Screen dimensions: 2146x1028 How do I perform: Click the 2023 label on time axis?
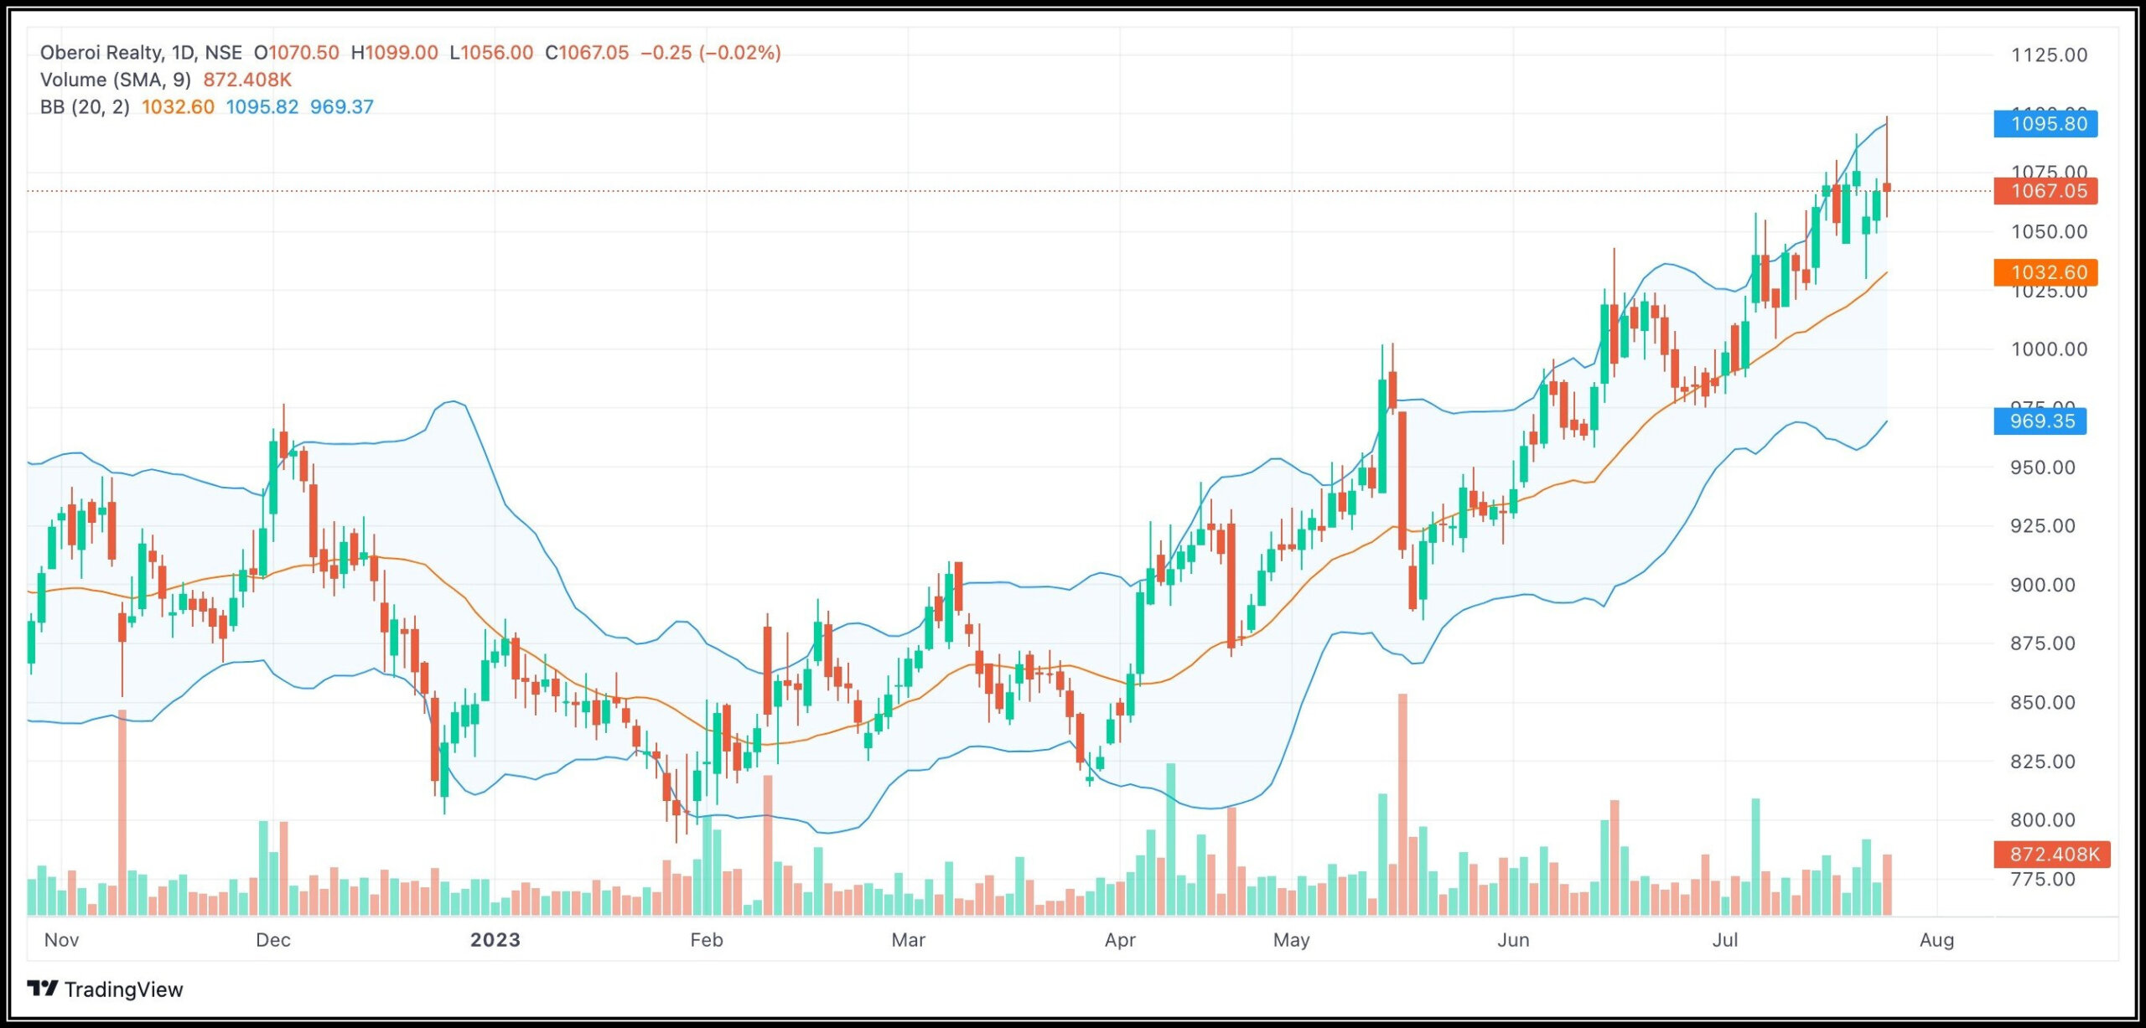coord(495,940)
